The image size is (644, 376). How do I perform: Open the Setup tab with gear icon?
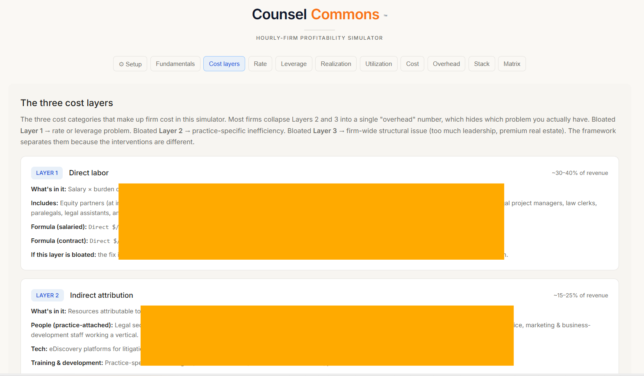pos(130,64)
